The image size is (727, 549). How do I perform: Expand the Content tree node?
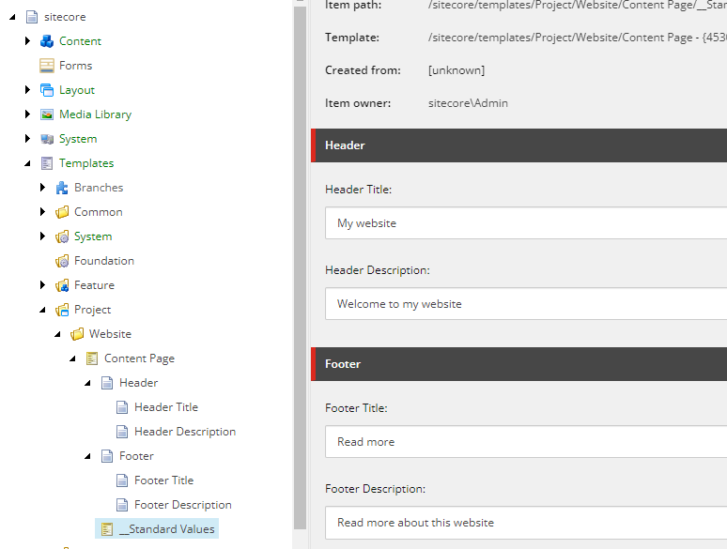(x=28, y=41)
